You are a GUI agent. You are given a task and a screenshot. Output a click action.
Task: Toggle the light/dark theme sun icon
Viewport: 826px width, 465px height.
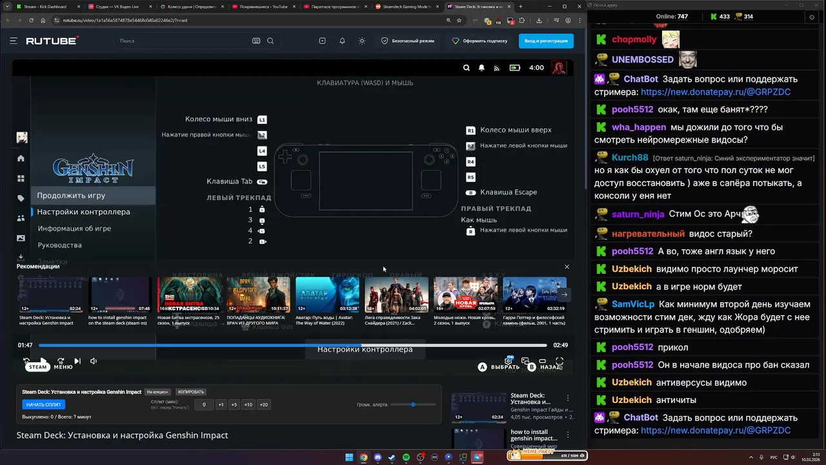362,41
